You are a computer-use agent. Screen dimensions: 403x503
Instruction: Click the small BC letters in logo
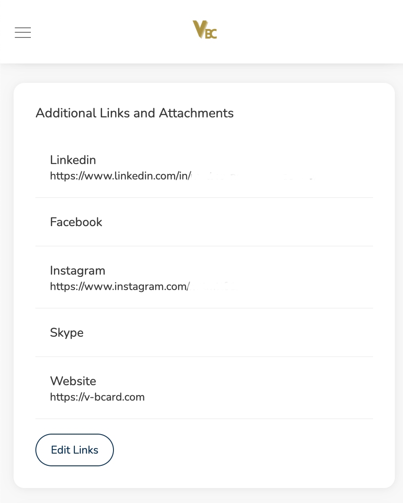click(x=211, y=34)
